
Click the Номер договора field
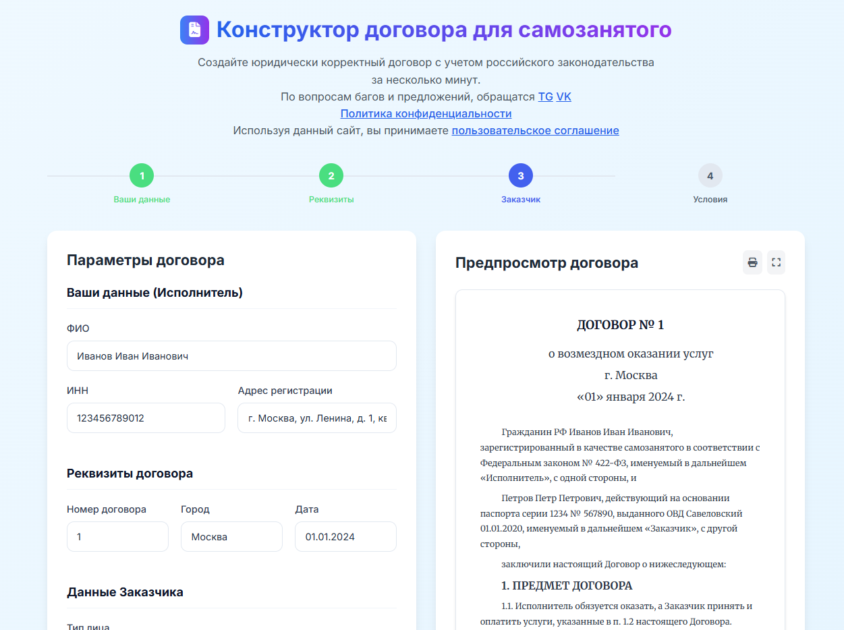point(117,537)
